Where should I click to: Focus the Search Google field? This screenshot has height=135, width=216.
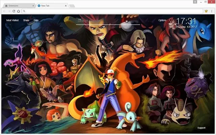(108, 21)
